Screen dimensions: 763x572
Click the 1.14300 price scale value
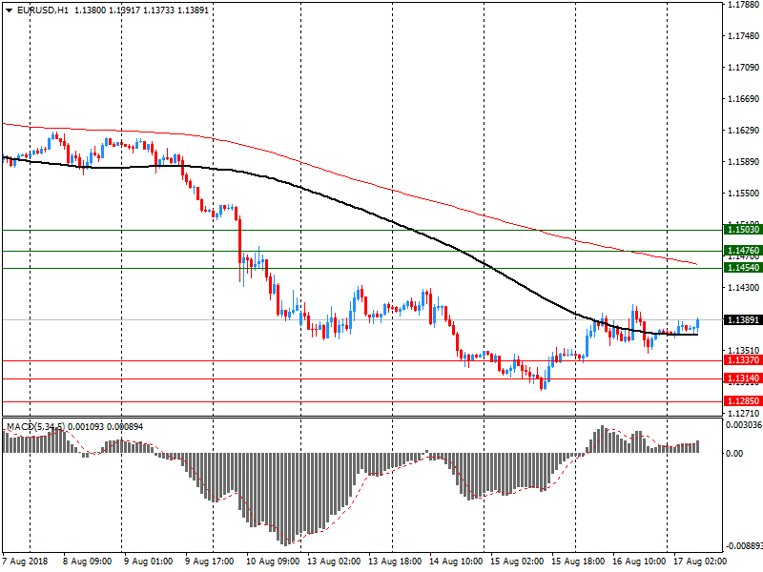[x=743, y=288]
